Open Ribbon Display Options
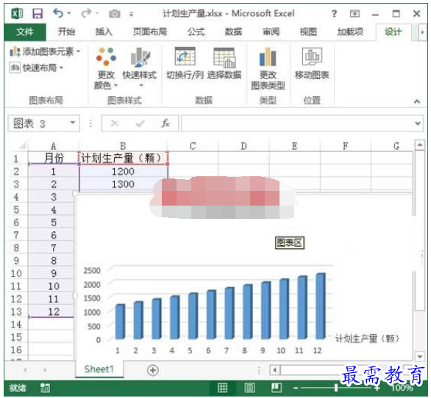This screenshot has height=398, width=431. [355, 13]
